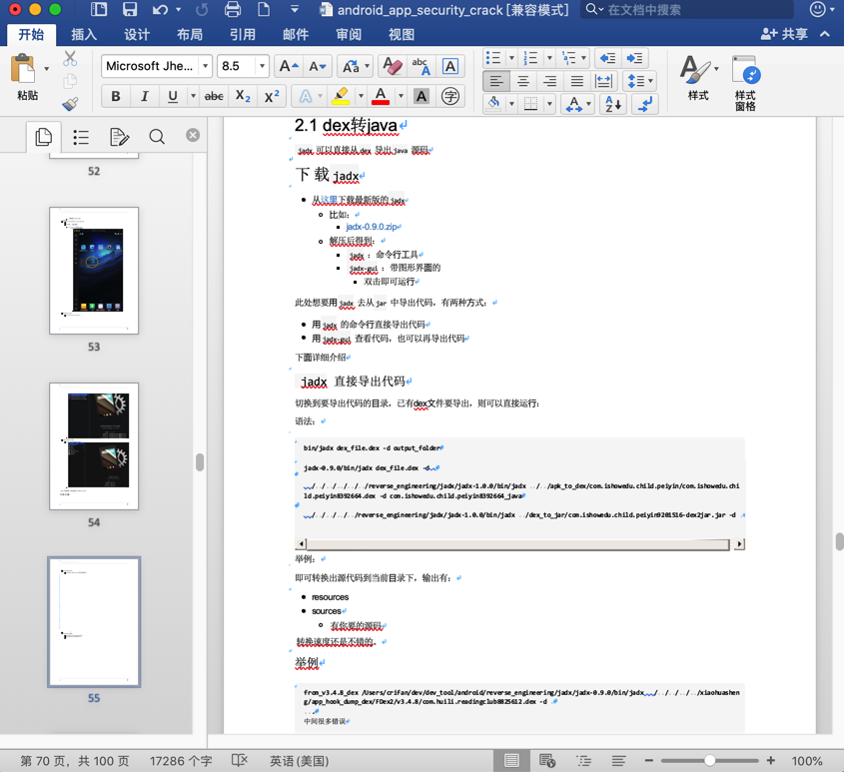
Task: Toggle strikethrough formatting
Action: point(213,97)
